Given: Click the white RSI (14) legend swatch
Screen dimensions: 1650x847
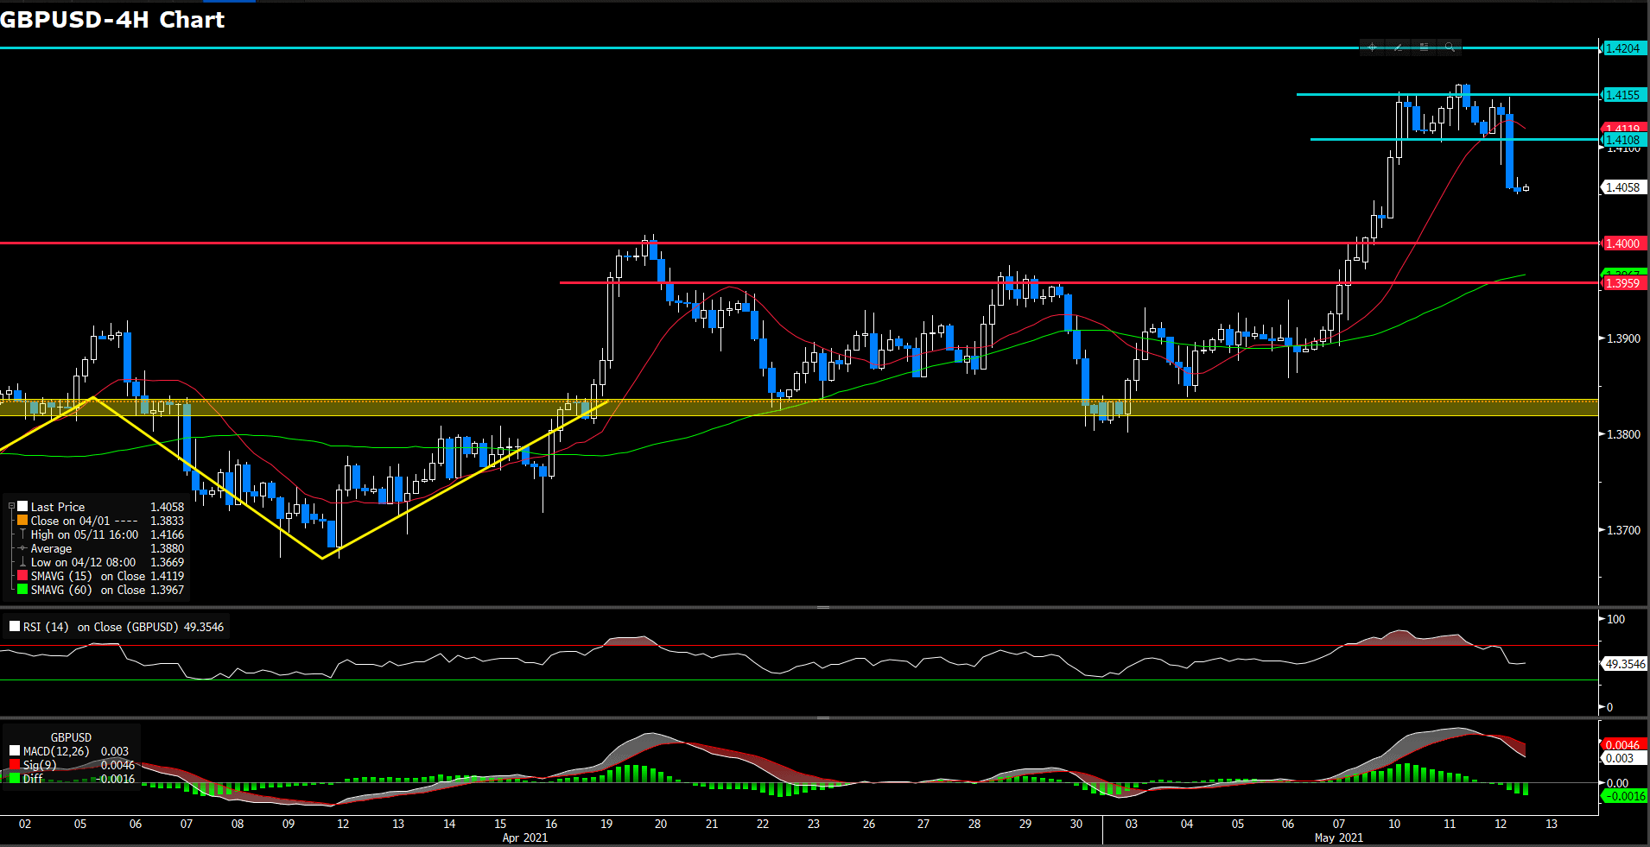Looking at the screenshot, I should pos(14,627).
